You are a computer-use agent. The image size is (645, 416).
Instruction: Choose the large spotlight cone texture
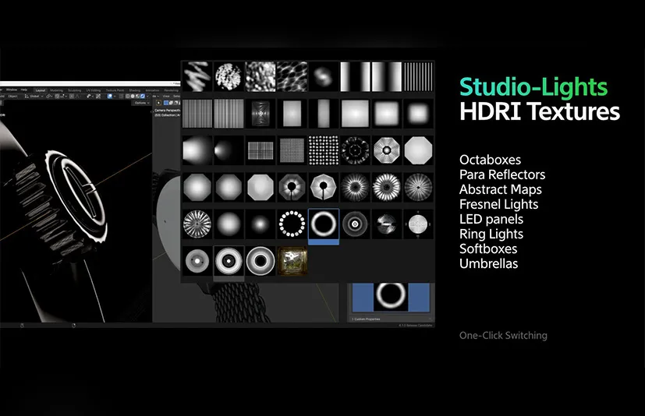197,150
